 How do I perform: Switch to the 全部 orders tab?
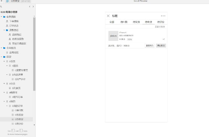click(x=112, y=22)
